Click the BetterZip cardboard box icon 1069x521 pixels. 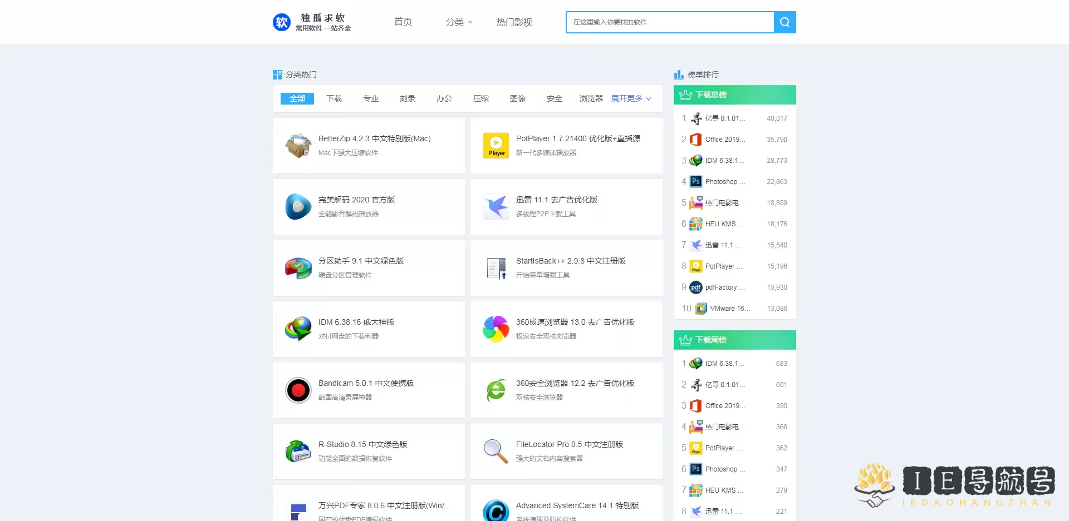[x=298, y=146]
